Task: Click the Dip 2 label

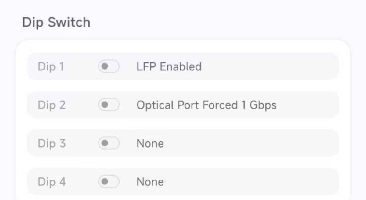Action: click(x=52, y=105)
